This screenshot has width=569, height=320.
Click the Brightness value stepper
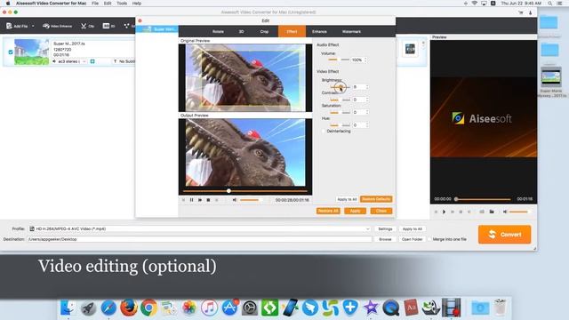[367, 87]
